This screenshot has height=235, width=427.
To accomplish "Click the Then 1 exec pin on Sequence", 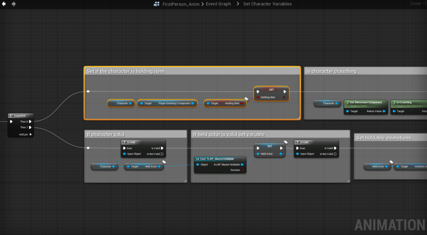I will 30,127.
